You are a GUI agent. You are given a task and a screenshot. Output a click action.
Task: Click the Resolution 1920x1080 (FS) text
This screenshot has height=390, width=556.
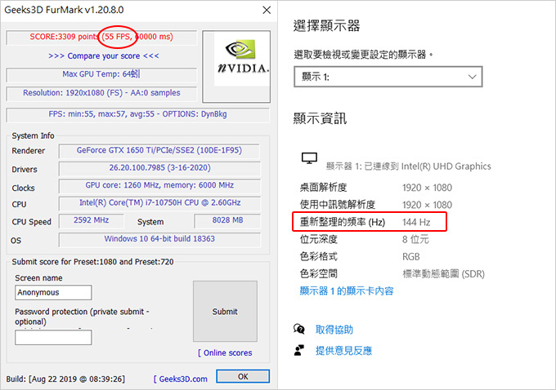[101, 93]
